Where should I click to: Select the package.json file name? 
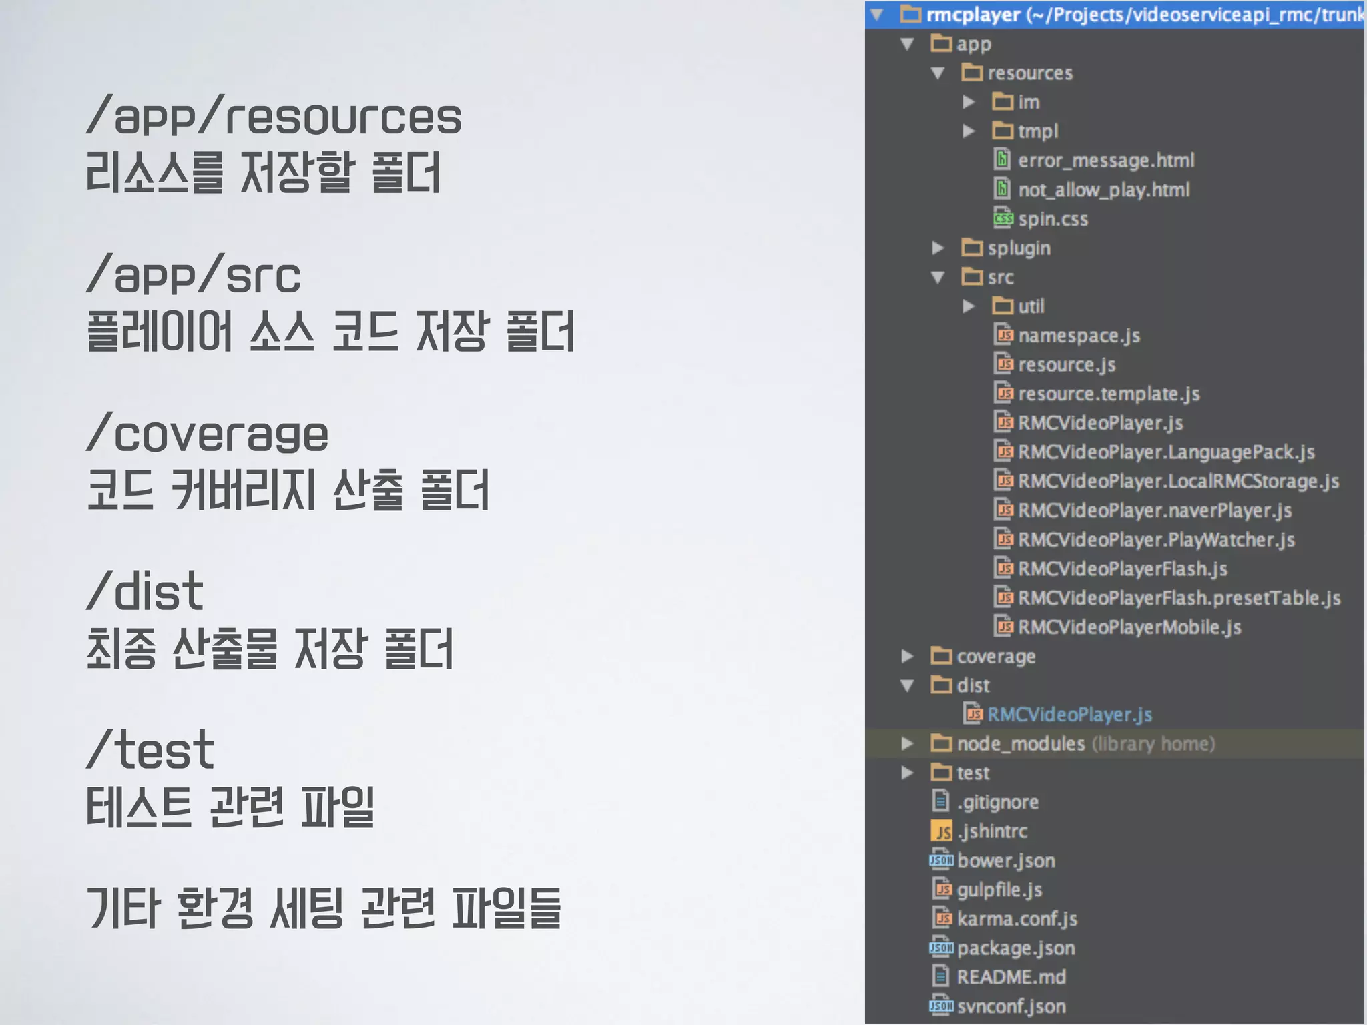coord(1016,948)
